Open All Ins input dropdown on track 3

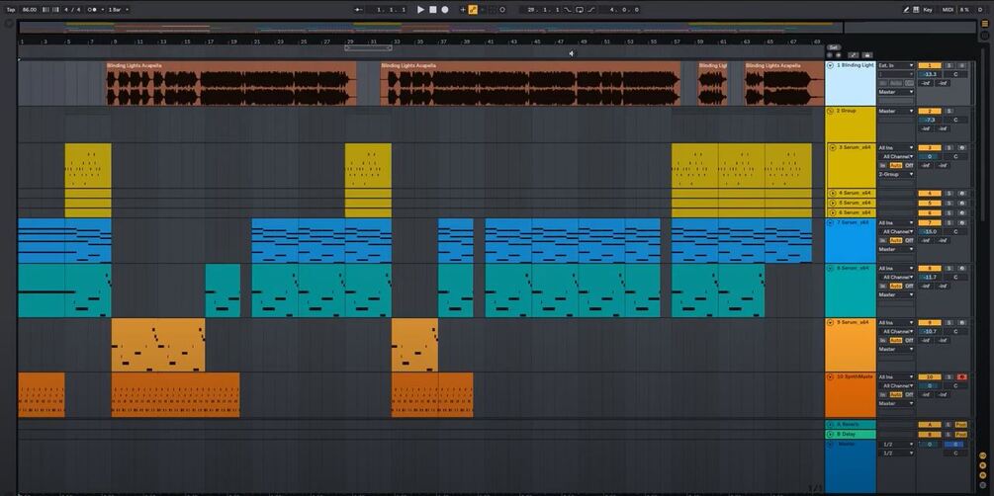pyautogui.click(x=896, y=147)
